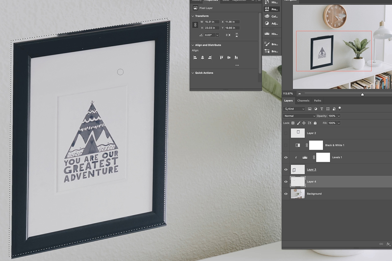Image resolution: width=392 pixels, height=261 pixels.
Task: Open the Normal blend mode dropdown
Action: click(x=300, y=116)
